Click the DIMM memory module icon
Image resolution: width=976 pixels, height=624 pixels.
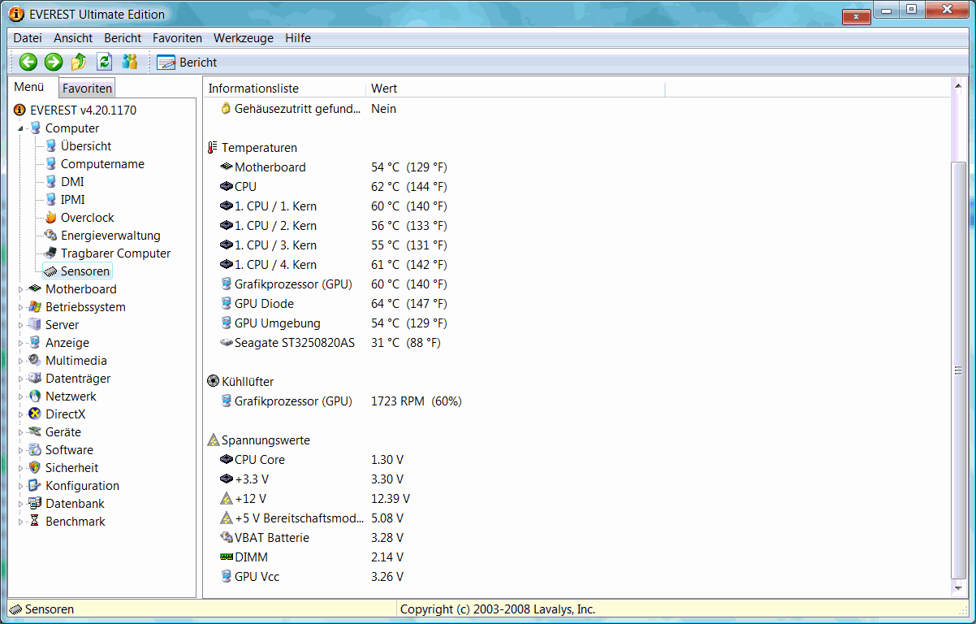[x=227, y=557]
